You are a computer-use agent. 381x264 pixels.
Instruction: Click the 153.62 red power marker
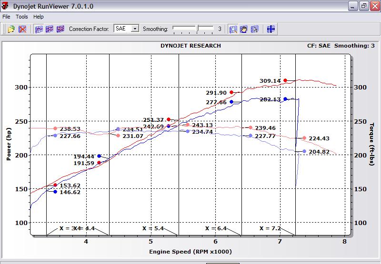click(x=55, y=185)
